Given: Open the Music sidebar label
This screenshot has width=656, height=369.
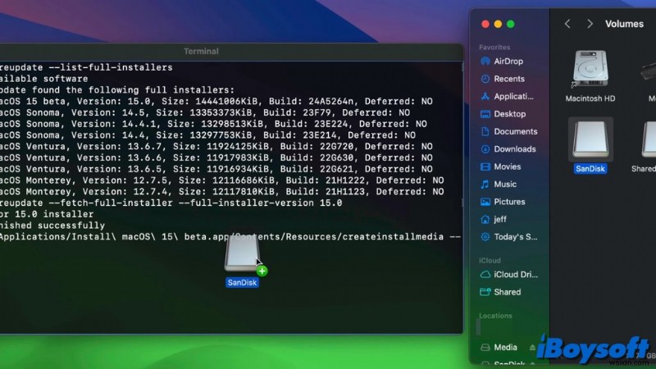Looking at the screenshot, I should (505, 184).
